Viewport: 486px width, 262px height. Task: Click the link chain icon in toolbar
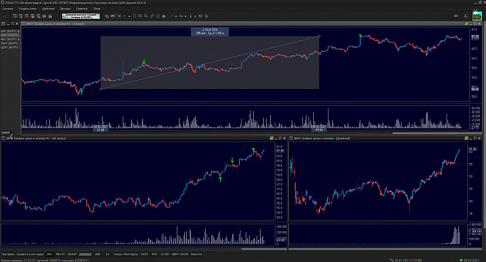point(152,15)
